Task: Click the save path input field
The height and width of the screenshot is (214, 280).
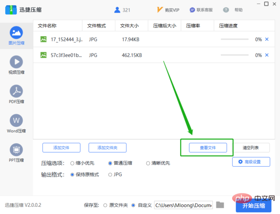Action: pos(183,205)
